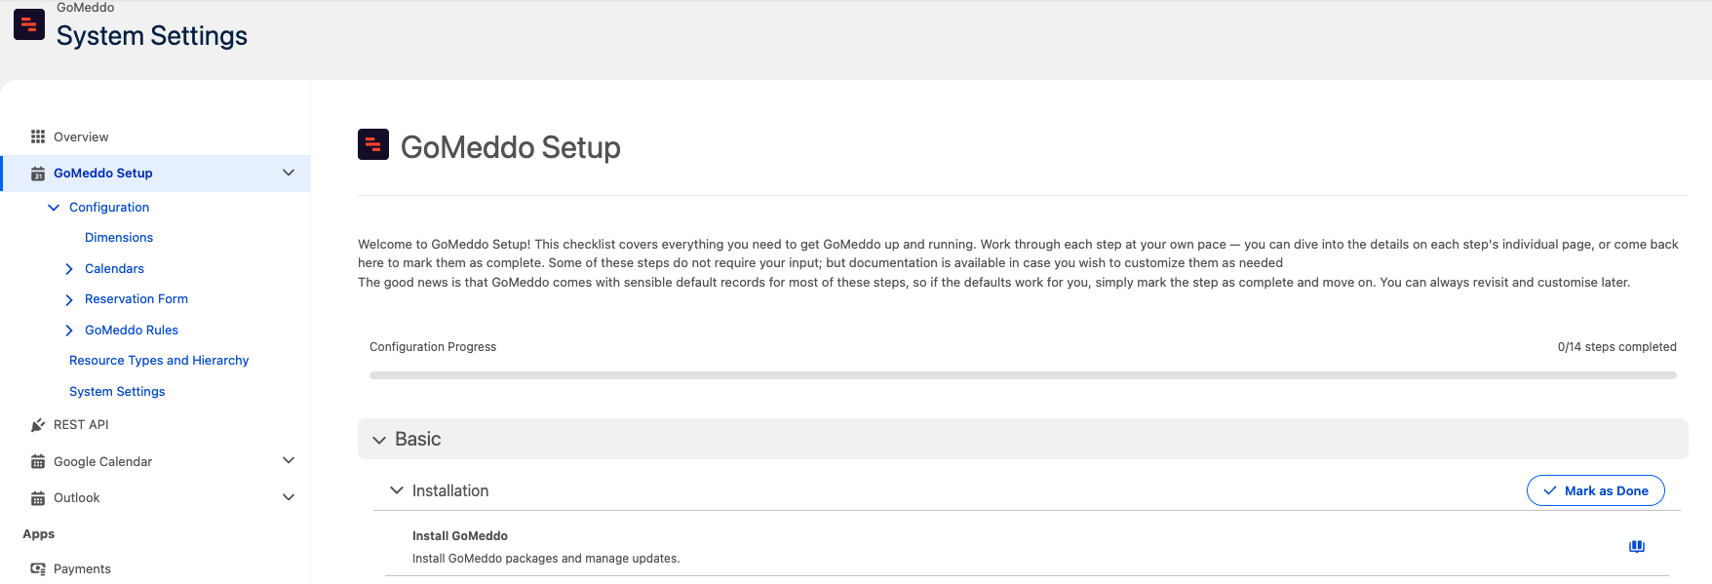Screen dimensions: 1712x584
Task: Click the Google Calendar icon in sidebar
Action: pyautogui.click(x=38, y=462)
